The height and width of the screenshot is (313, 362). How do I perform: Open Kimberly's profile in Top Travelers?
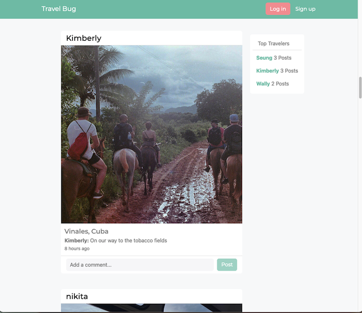268,71
